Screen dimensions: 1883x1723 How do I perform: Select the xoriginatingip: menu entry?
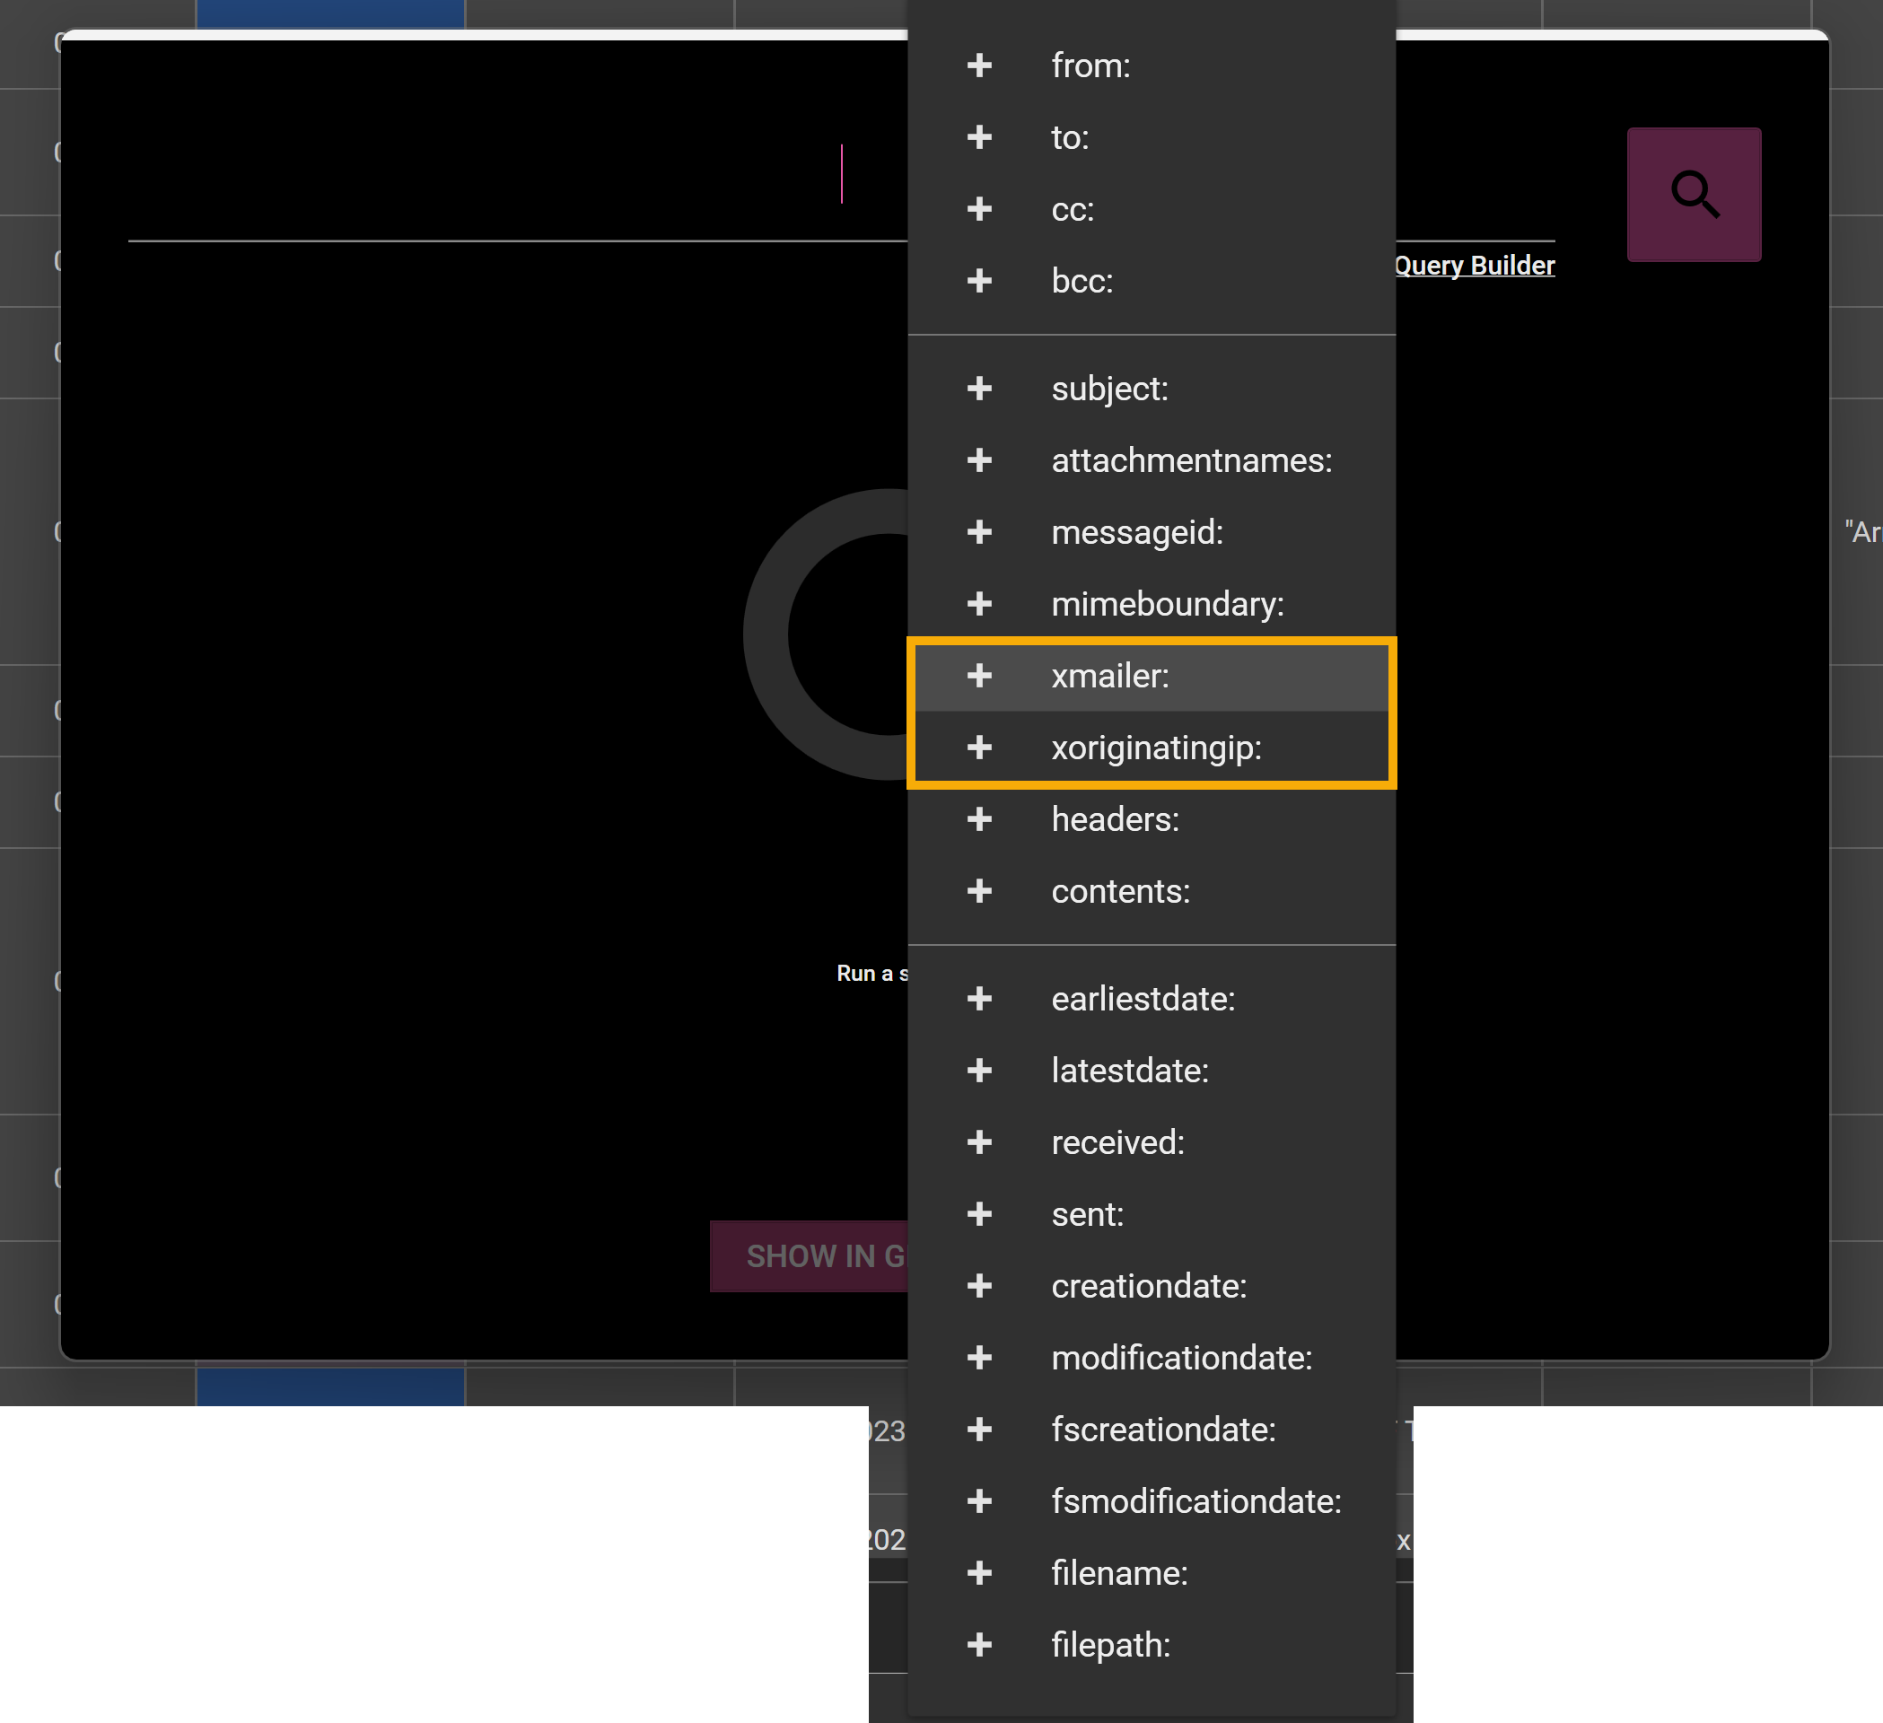point(1155,748)
